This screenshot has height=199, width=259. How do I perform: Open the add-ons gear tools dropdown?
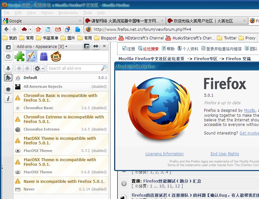click(39, 68)
